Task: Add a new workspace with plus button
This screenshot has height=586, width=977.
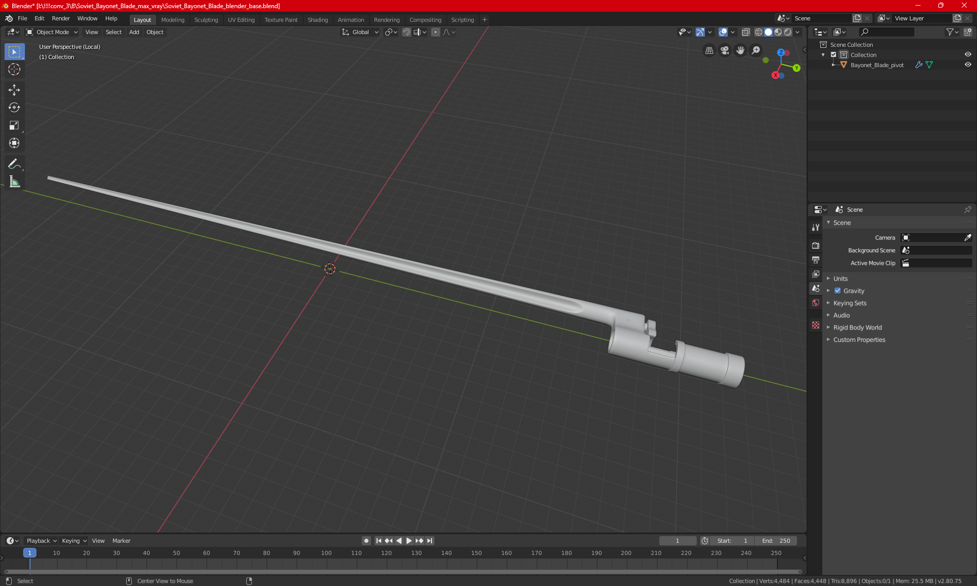Action: [x=484, y=20]
